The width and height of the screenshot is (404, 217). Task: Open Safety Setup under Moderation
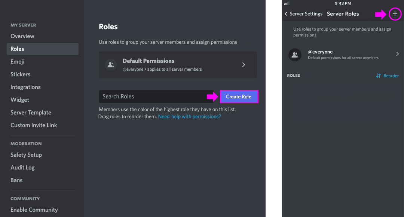[x=26, y=155]
